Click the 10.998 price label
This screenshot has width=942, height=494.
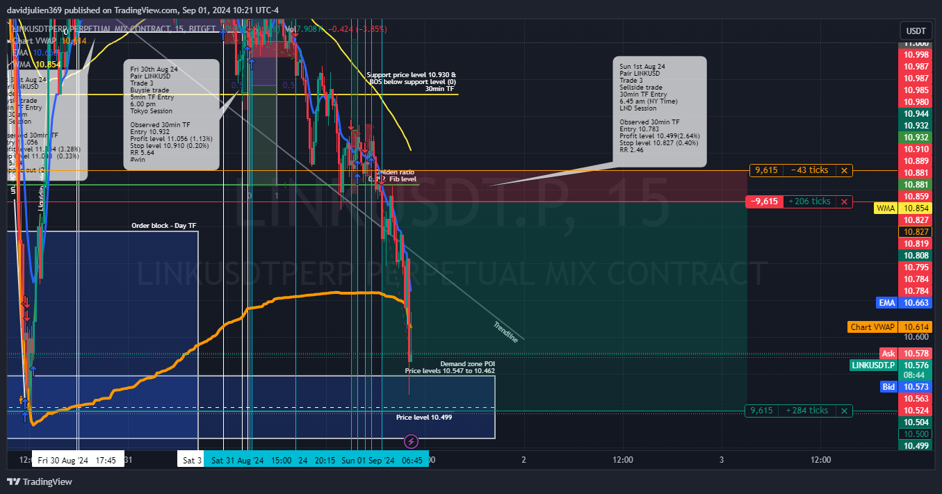tap(915, 55)
